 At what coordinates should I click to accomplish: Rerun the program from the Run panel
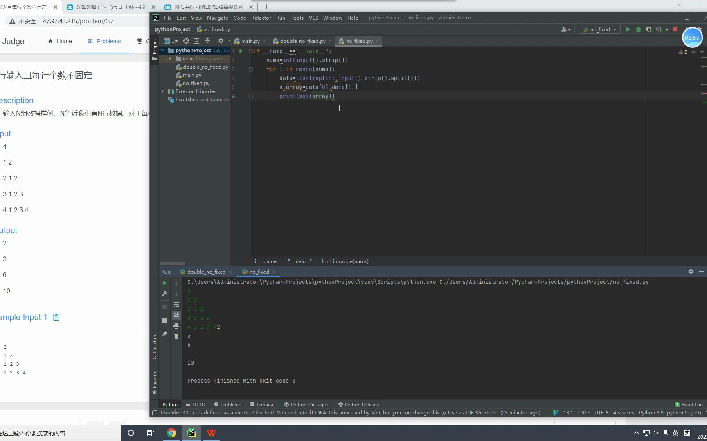point(164,283)
